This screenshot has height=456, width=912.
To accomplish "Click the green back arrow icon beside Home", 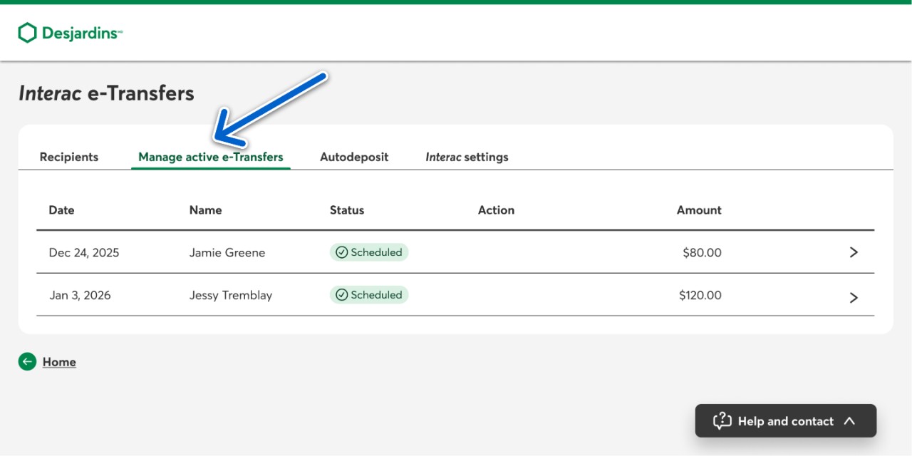I will click(x=27, y=362).
